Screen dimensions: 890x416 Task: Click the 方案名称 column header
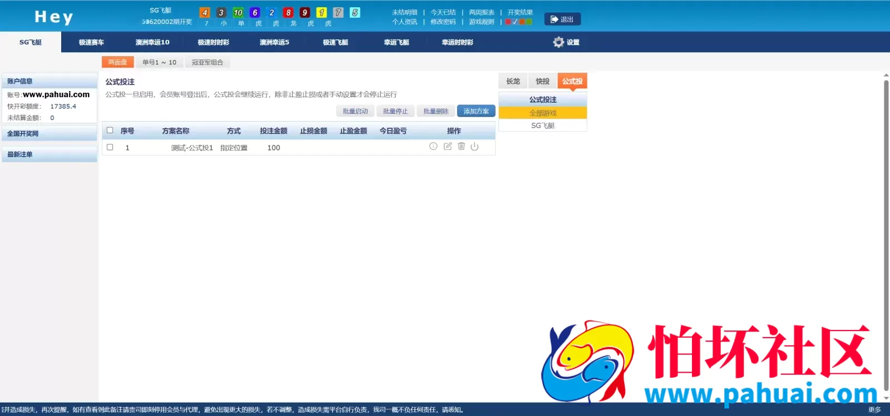176,131
